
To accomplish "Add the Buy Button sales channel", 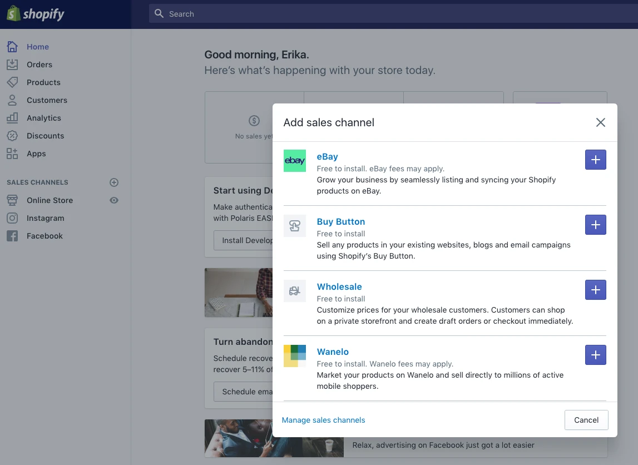I will 596,225.
